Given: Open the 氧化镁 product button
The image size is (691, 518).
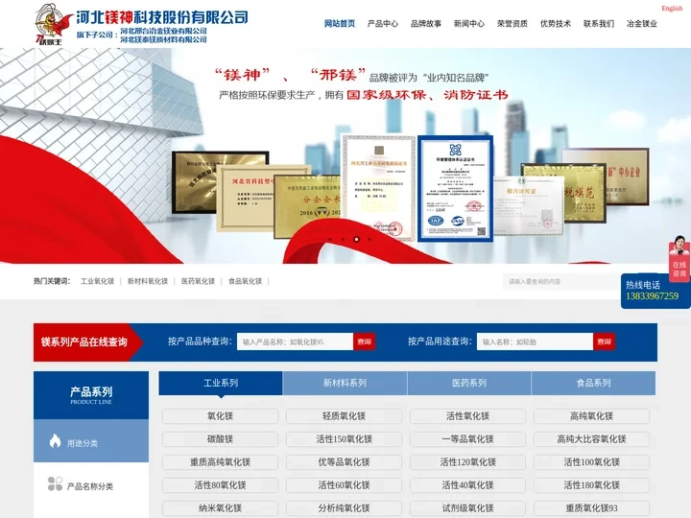Looking at the screenshot, I should coord(220,415).
